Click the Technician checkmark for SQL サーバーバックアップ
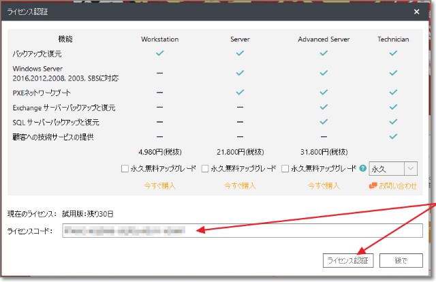The image size is (436, 282). click(x=393, y=122)
